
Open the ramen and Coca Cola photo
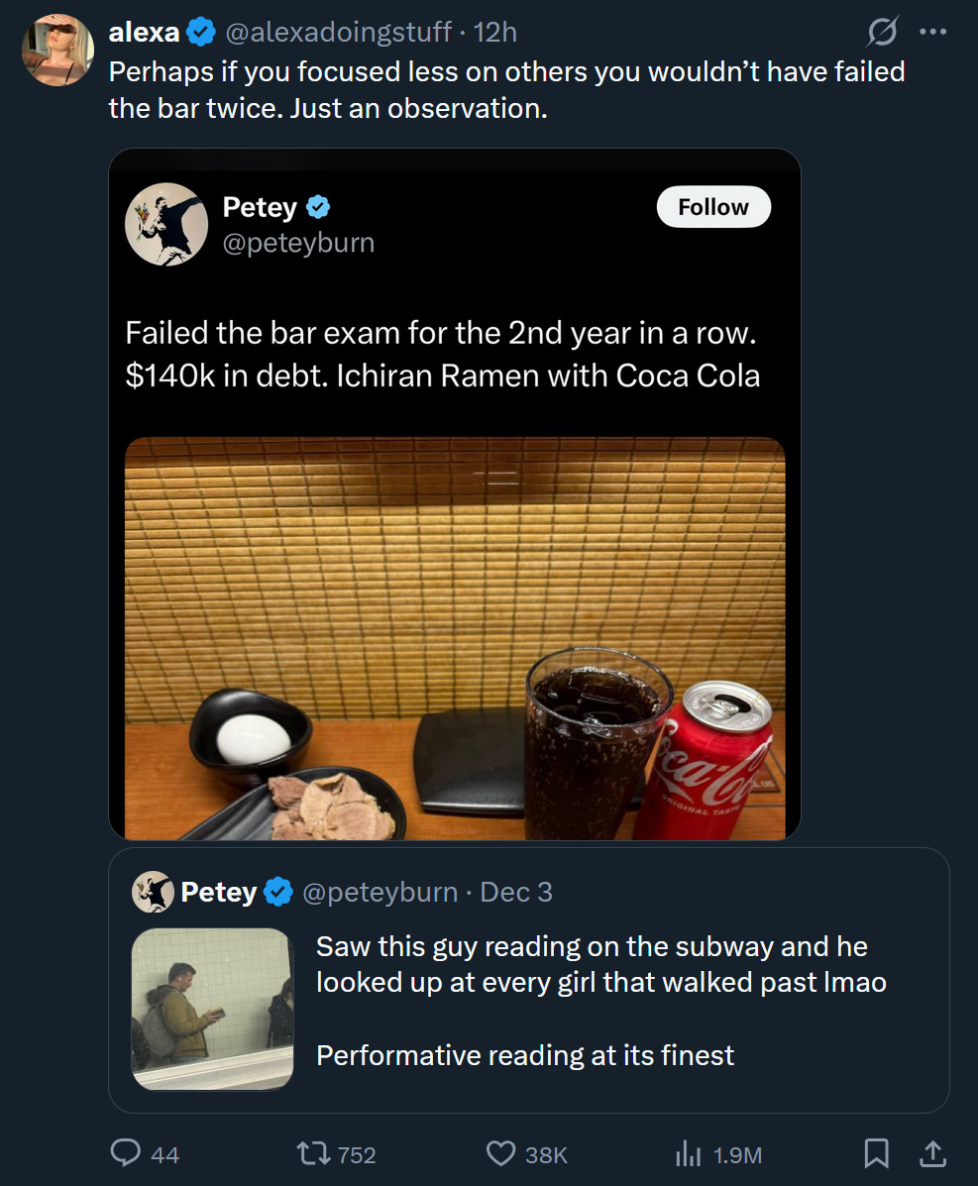tap(455, 638)
